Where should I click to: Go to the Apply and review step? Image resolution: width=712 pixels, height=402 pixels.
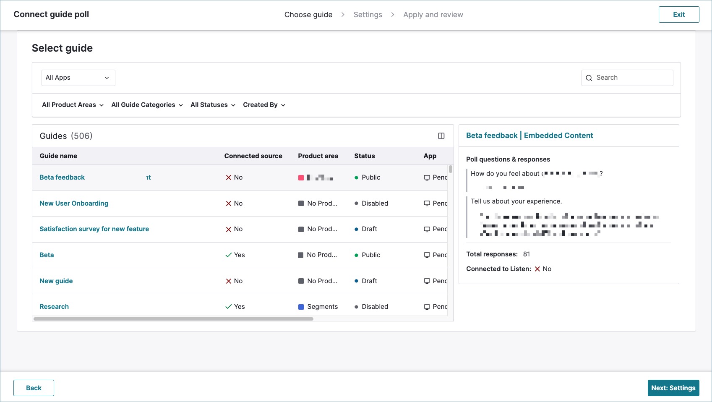433,15
